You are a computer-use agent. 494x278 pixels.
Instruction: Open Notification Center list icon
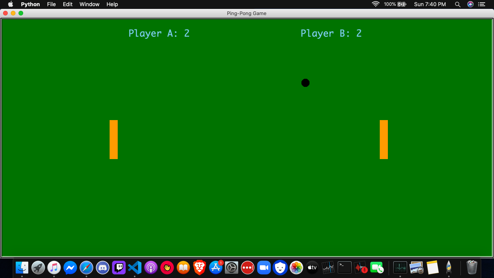pyautogui.click(x=481, y=4)
